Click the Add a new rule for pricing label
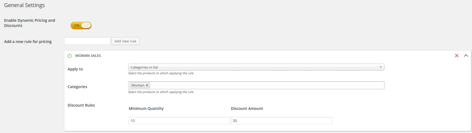The height and width of the screenshot is (133, 472). point(28,42)
